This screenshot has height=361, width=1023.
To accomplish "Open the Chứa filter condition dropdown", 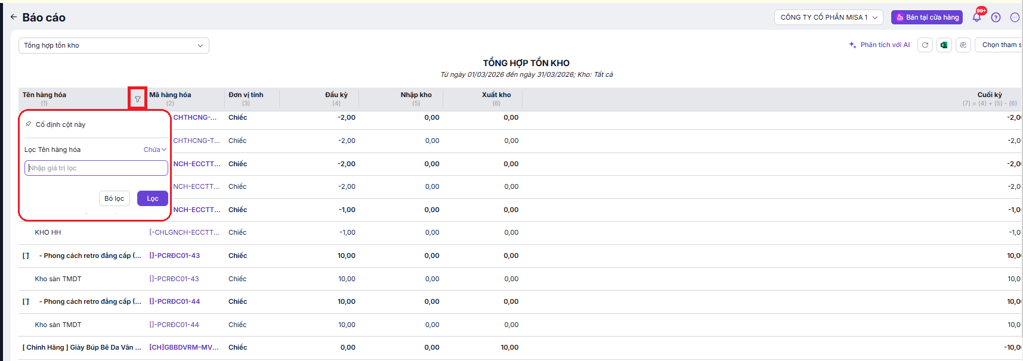I will pos(154,150).
